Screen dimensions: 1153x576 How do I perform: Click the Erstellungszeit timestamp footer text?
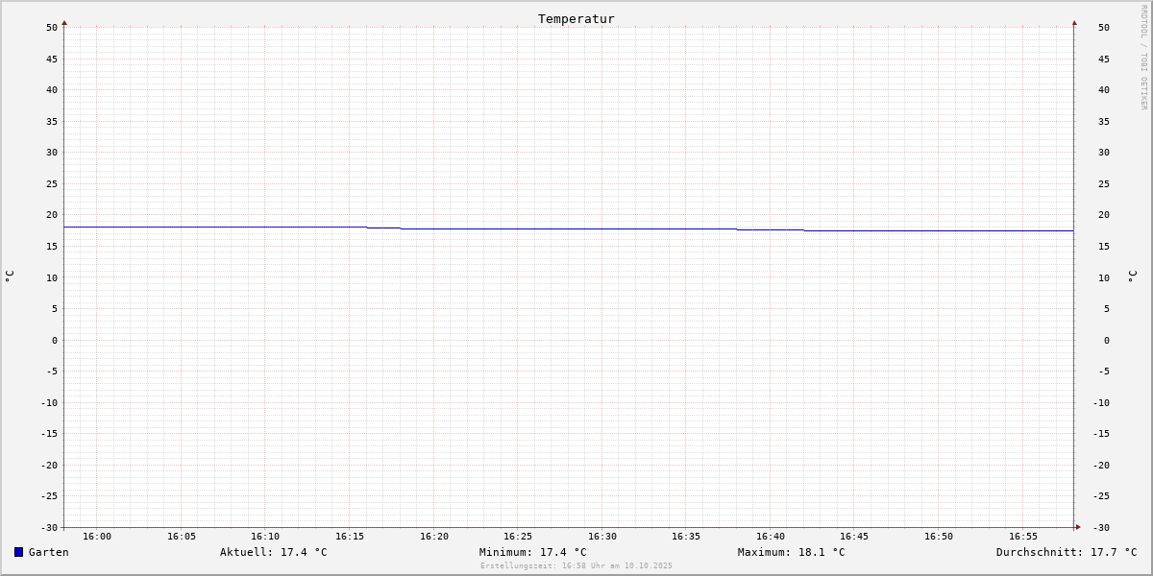pyautogui.click(x=576, y=566)
